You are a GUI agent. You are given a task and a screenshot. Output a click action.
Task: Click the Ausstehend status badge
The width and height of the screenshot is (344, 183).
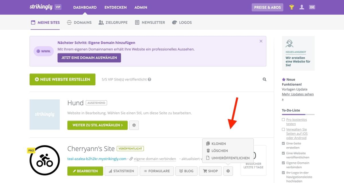click(x=96, y=103)
